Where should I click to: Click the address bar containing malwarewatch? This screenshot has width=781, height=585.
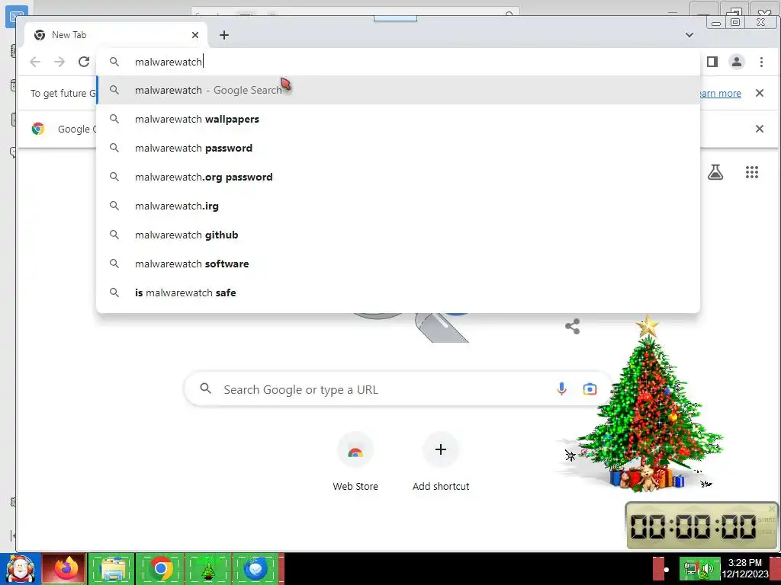[398, 62]
